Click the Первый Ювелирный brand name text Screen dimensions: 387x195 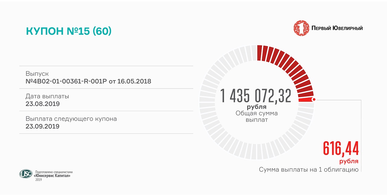[x=337, y=28]
